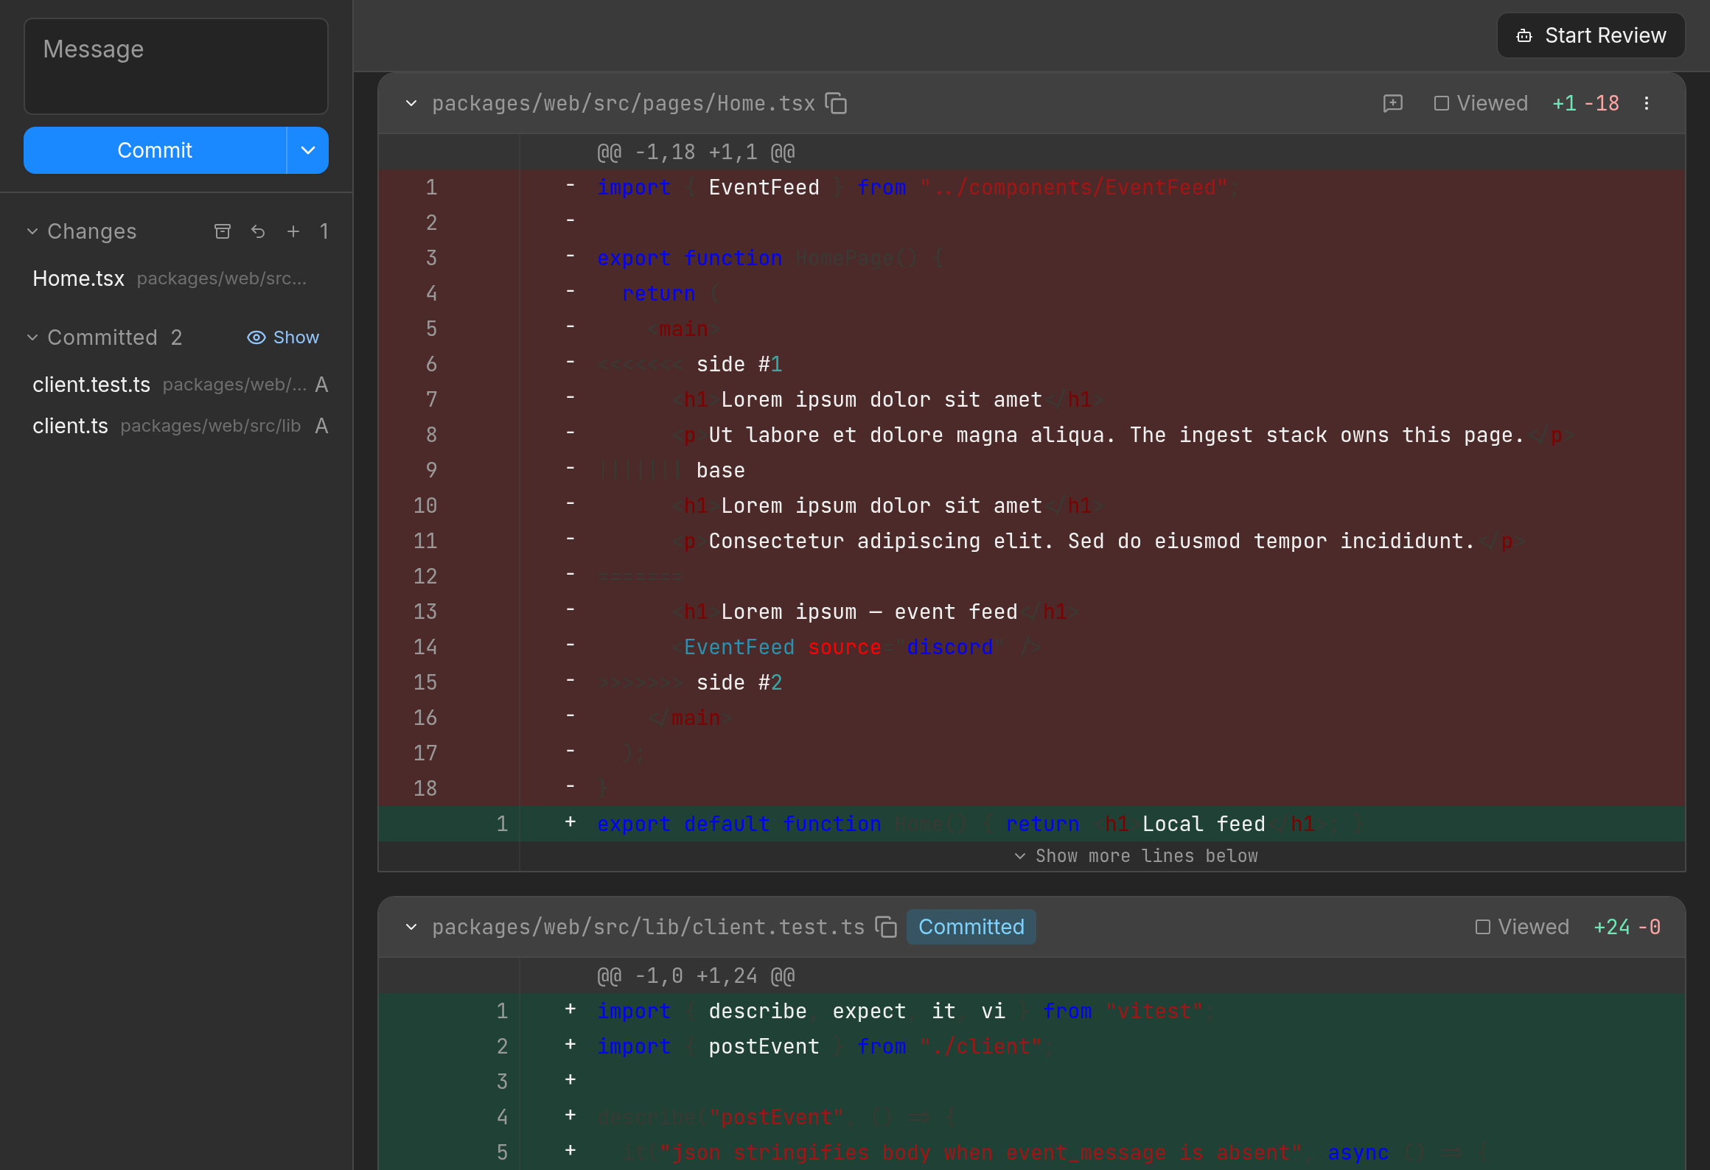1710x1170 pixels.
Task: Select client.ts in the Committed list
Action: click(176, 426)
